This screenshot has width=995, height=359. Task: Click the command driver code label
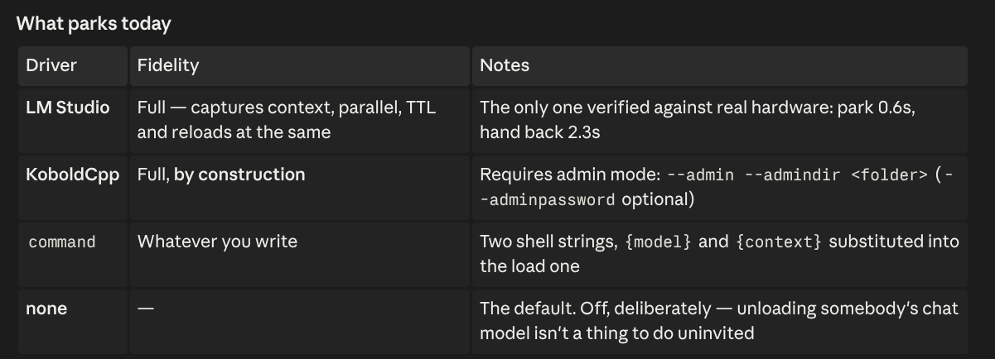click(62, 242)
